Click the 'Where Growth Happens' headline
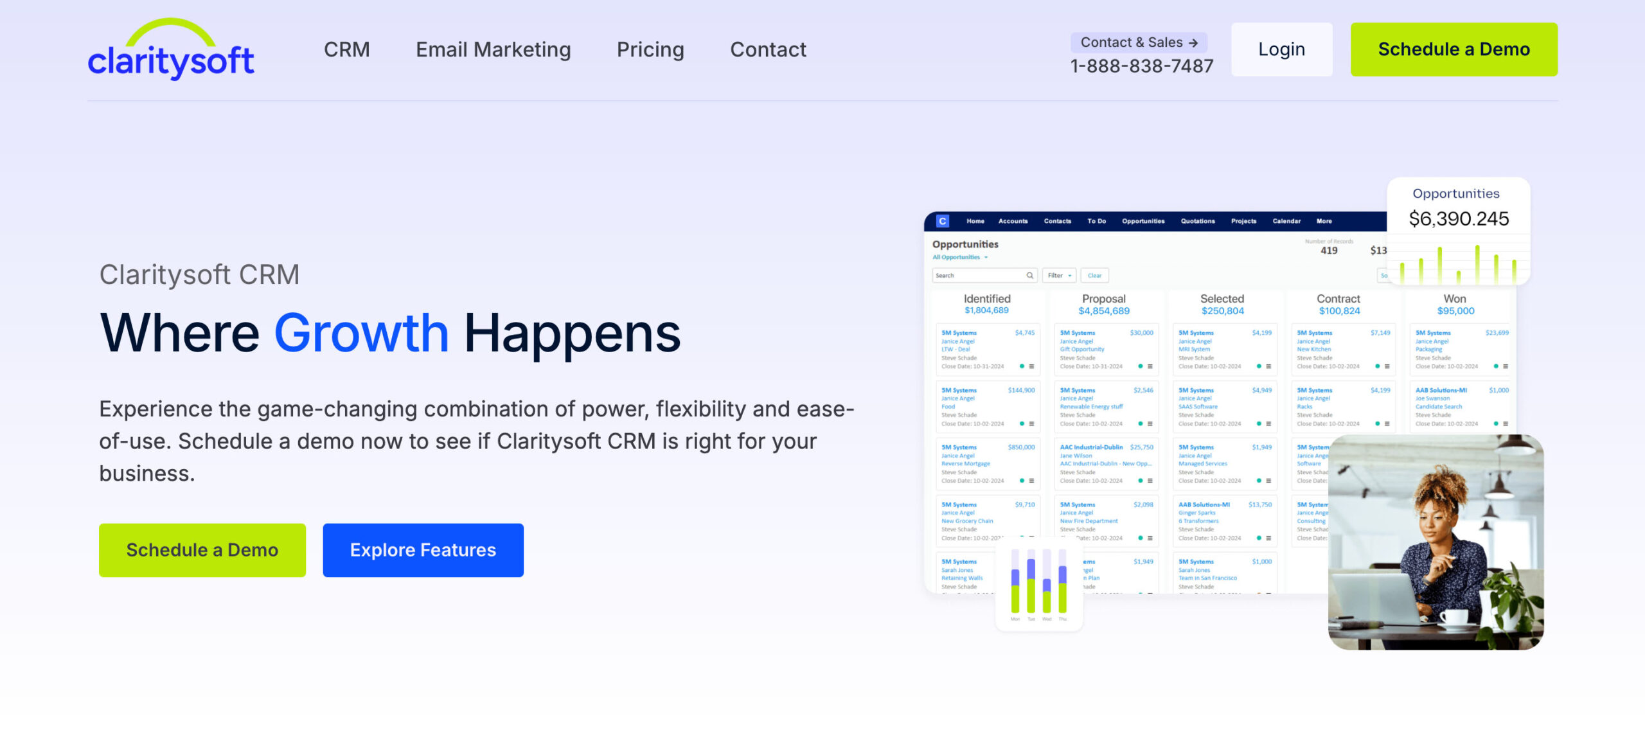This screenshot has width=1645, height=730. coord(390,333)
